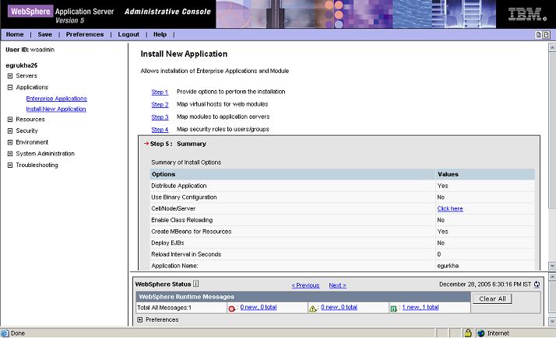Click the browser page icon beside Done

tap(5, 333)
